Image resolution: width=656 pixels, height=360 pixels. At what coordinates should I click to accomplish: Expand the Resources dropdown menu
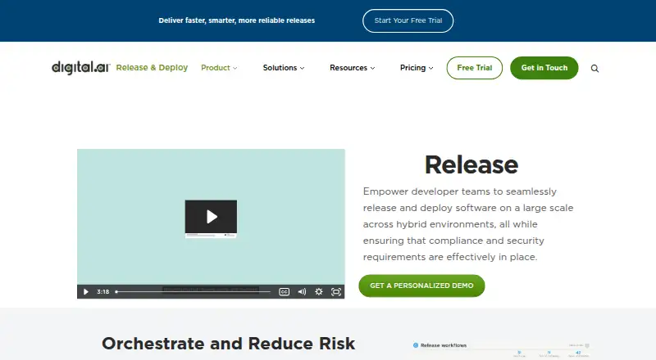pos(352,68)
